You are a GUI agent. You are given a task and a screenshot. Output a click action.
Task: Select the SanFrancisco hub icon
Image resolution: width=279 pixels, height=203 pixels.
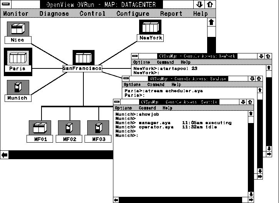pos(83,58)
